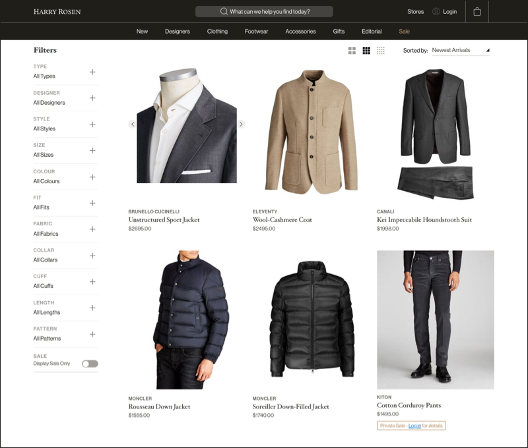528x448 pixels.
Task: Click the search magnifier icon
Action: [224, 11]
